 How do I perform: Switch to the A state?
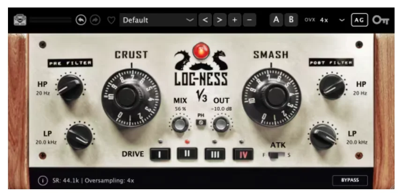coord(276,20)
